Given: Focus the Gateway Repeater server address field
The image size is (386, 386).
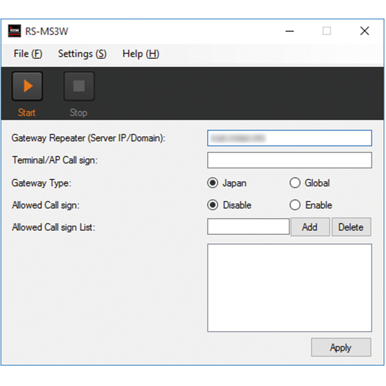Looking at the screenshot, I should 289,138.
